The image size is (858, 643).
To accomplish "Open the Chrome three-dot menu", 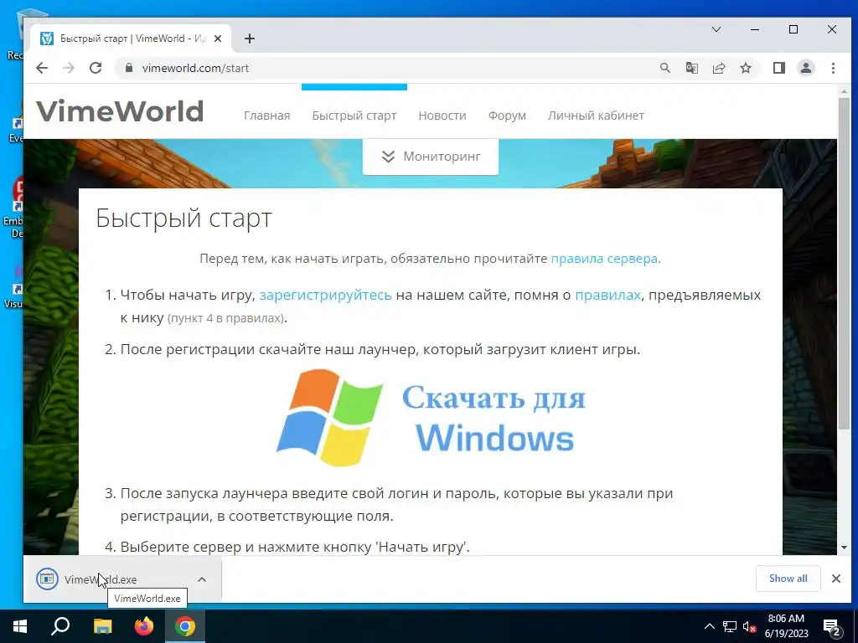I will click(x=833, y=68).
